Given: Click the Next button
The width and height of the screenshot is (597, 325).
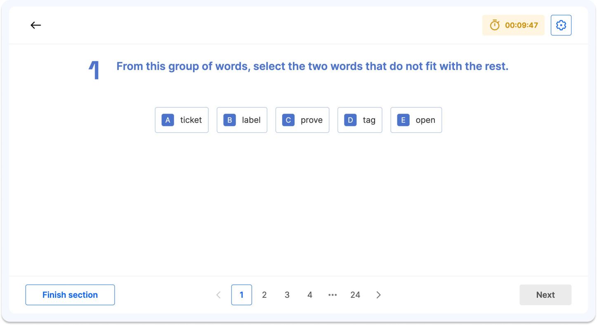Looking at the screenshot, I should (545, 295).
